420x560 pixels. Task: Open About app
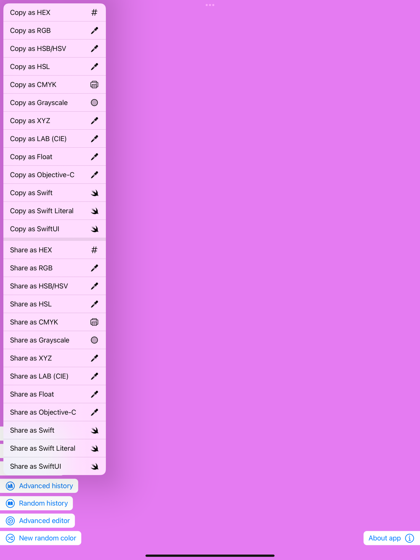[391, 538]
